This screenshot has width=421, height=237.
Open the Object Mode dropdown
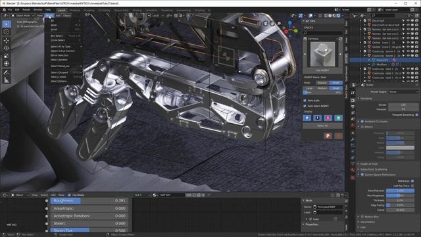click(23, 16)
